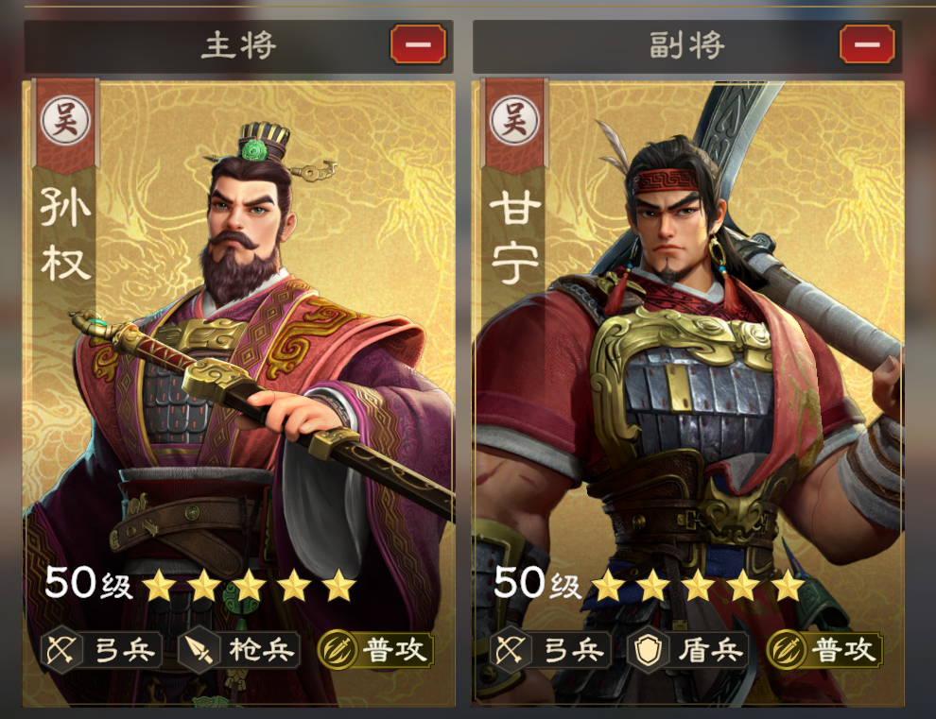Select 孙权's 枪兵 spear icon
Screen dimensions: 936x719
coord(199,650)
